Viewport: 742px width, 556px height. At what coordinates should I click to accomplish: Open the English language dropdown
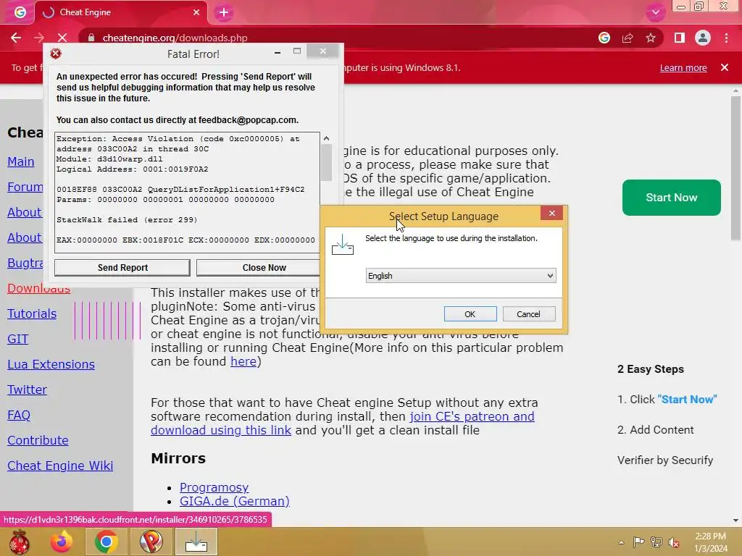pyautogui.click(x=461, y=276)
